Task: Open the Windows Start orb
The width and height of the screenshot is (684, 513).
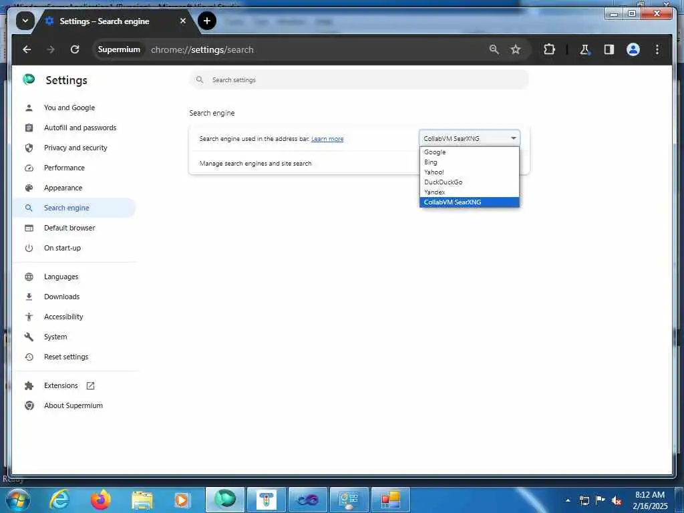Action: [x=17, y=500]
